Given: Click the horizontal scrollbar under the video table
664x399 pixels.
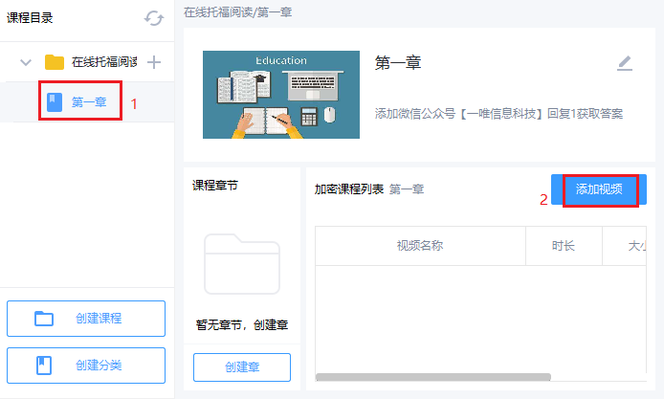Looking at the screenshot, I should (x=433, y=377).
